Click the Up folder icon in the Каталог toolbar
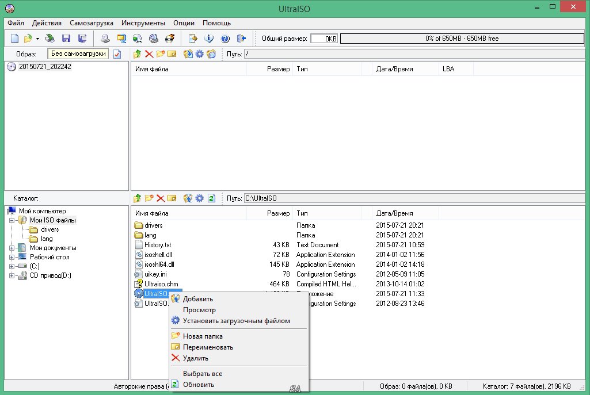 click(x=138, y=198)
